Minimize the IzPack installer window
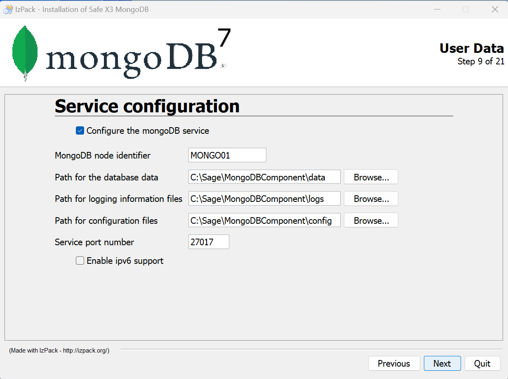This screenshot has width=508, height=379. tap(436, 9)
